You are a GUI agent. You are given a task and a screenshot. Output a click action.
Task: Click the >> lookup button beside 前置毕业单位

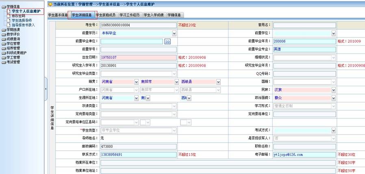[167, 41]
